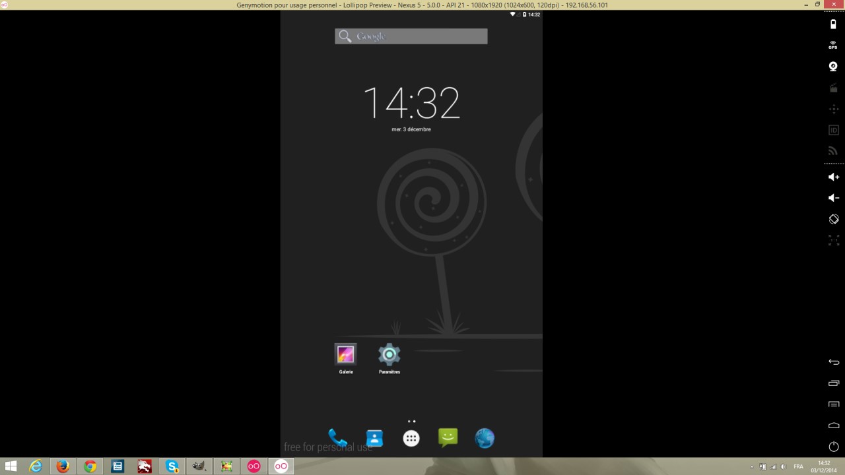Open the battery widget in the sidebar
845x475 pixels.
(x=832, y=24)
